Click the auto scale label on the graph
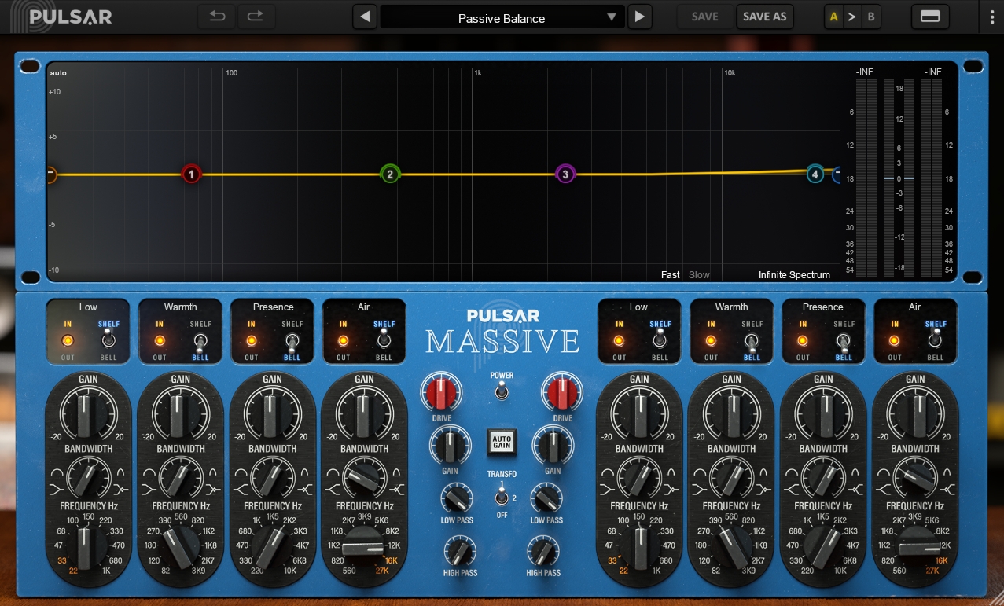1004x606 pixels. [58, 73]
